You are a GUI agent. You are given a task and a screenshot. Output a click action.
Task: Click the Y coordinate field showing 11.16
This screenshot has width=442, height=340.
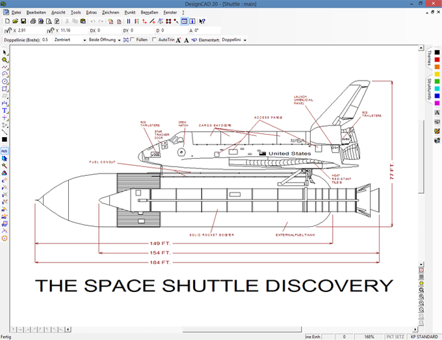point(73,31)
